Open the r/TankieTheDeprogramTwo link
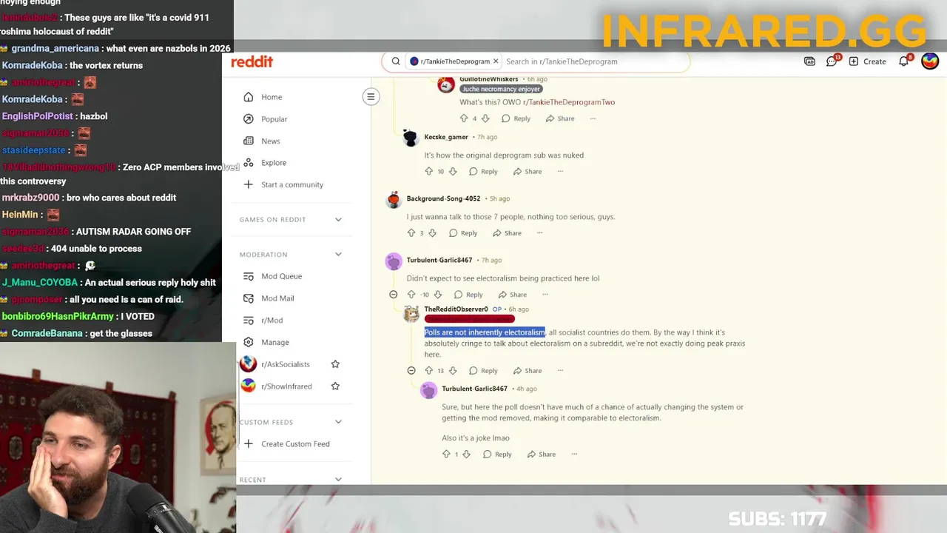 [x=569, y=102]
